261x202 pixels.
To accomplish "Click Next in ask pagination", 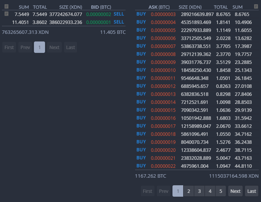I will point(235,191).
